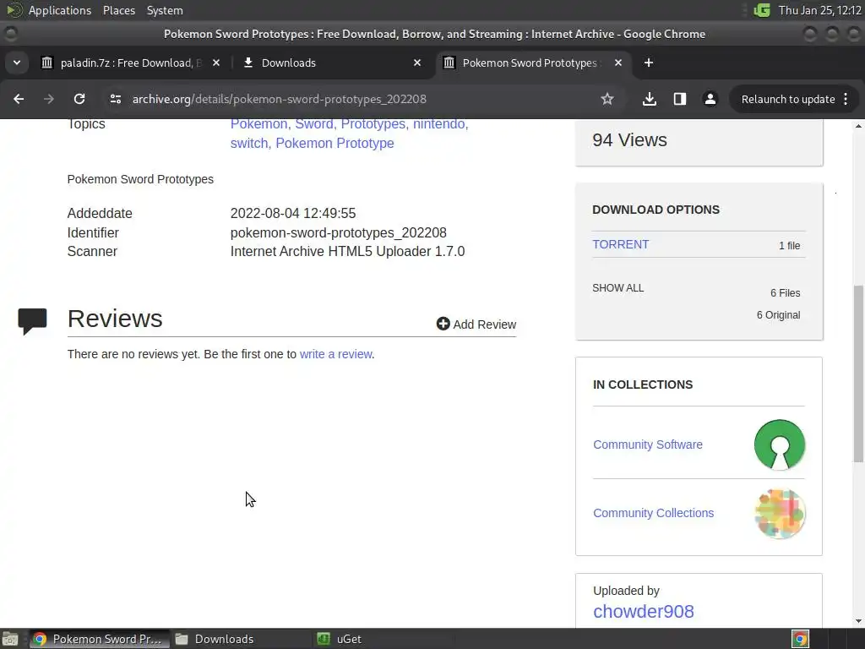Open the System menu
This screenshot has height=649, width=865.
pos(165,10)
